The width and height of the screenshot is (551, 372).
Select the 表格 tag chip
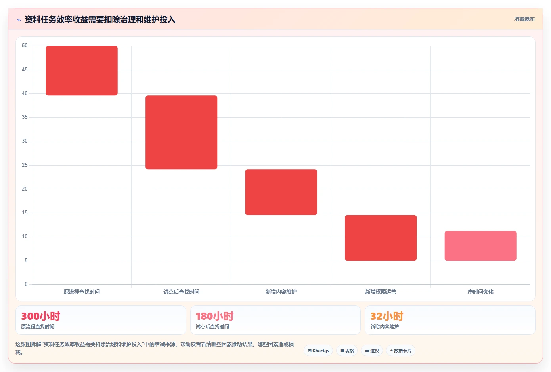point(347,351)
